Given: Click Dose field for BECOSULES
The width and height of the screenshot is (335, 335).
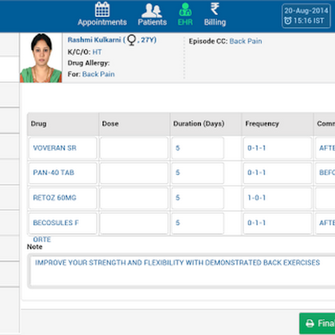Looking at the screenshot, I should [x=134, y=223].
